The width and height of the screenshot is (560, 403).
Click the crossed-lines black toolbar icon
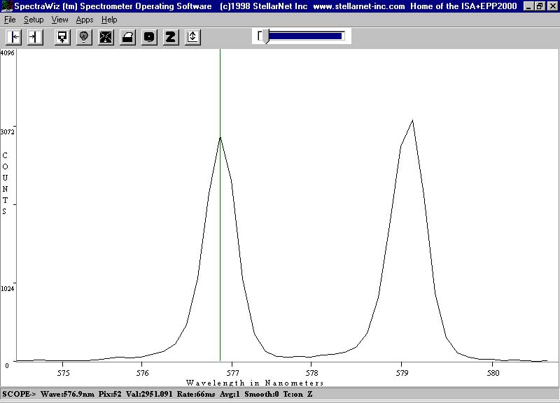[106, 37]
